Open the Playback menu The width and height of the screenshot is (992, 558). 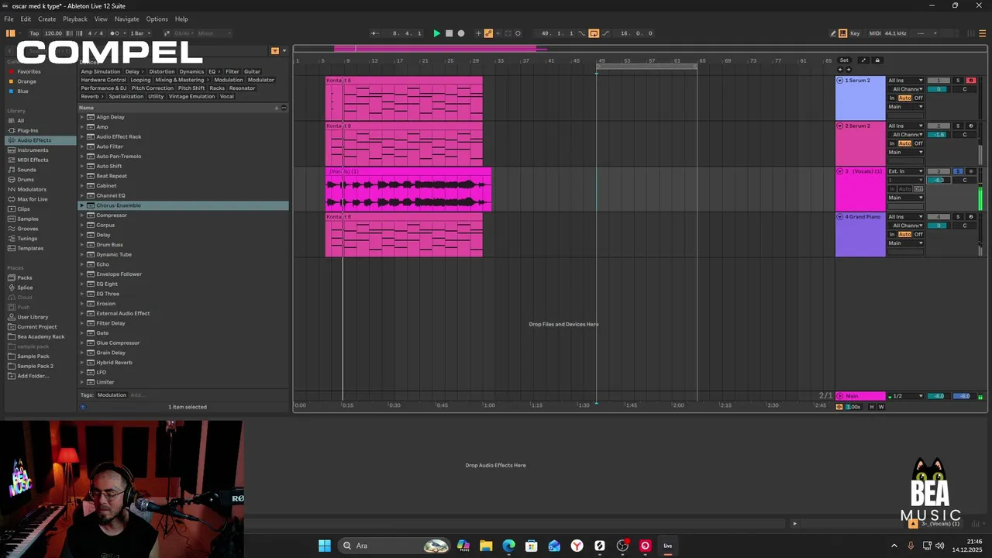coord(75,19)
